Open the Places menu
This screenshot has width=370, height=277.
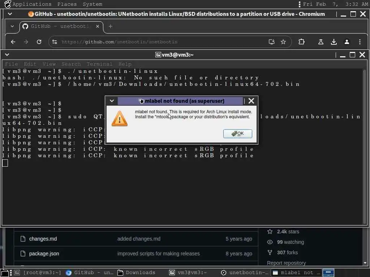pyautogui.click(x=67, y=4)
